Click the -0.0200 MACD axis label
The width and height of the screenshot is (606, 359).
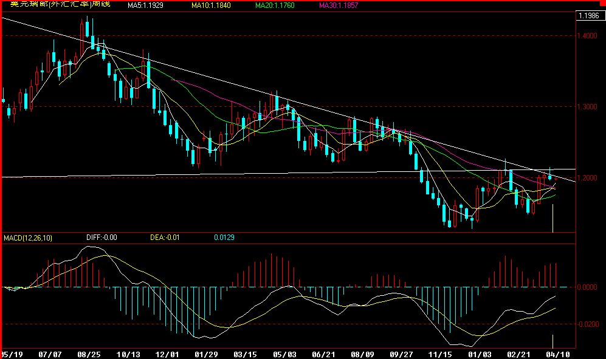pos(588,325)
